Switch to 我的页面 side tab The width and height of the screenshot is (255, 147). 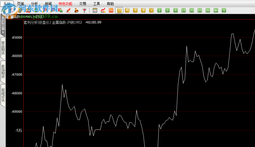3,25
